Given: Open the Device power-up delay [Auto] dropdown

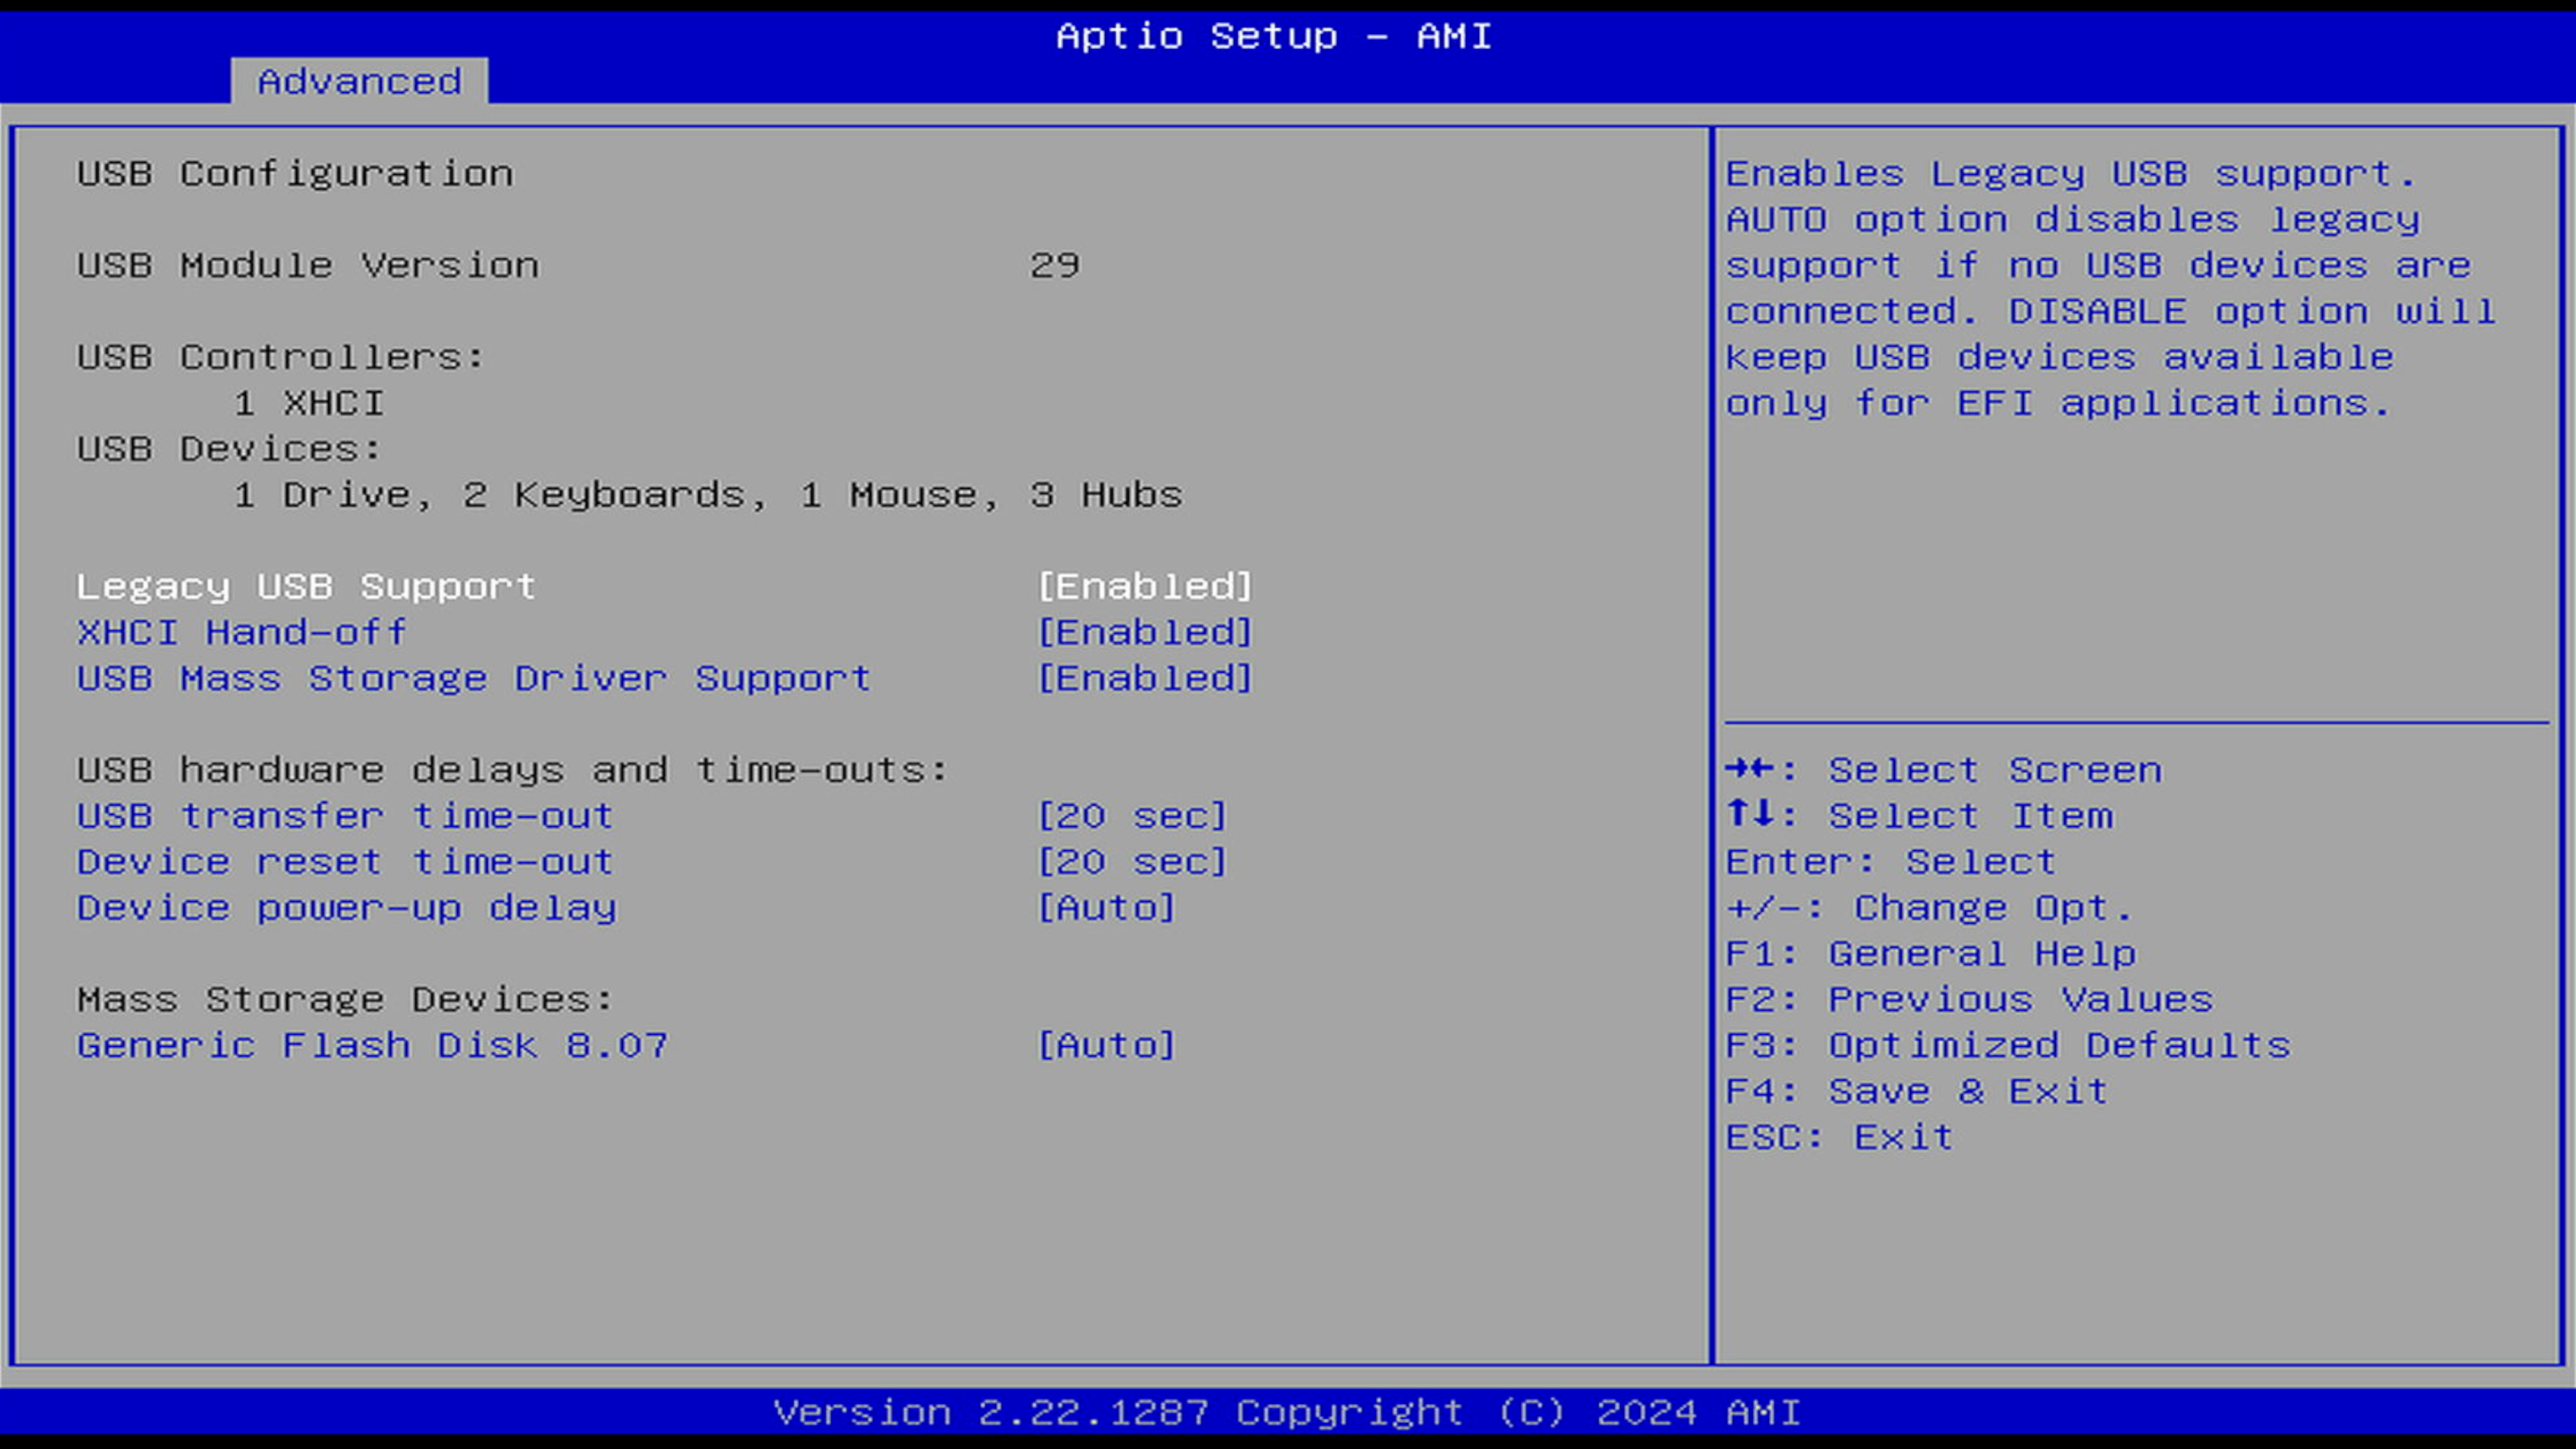Looking at the screenshot, I should 1106,908.
